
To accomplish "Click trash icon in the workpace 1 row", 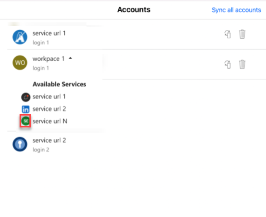I will pos(242,65).
